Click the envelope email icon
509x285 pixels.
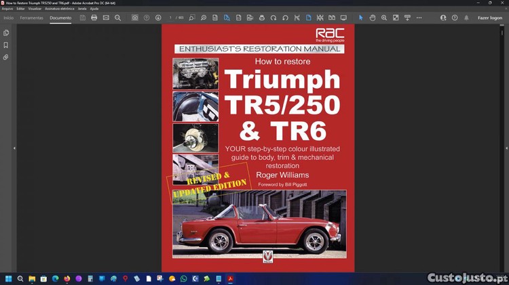coord(106,18)
